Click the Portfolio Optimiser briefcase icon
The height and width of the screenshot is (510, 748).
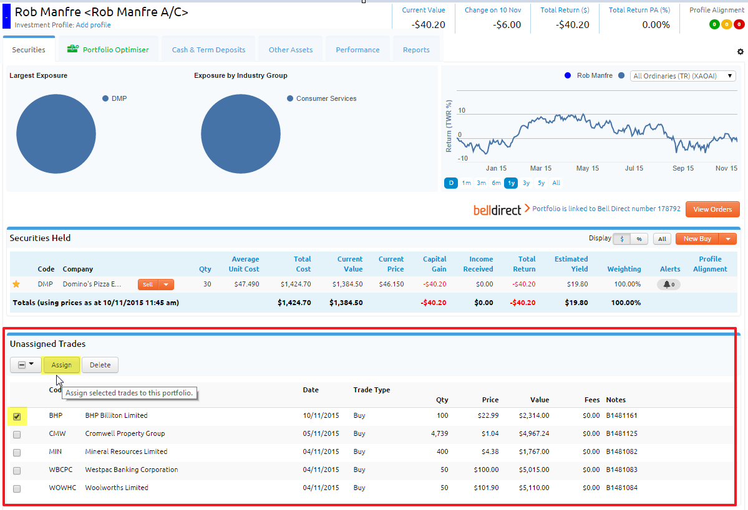(x=72, y=49)
